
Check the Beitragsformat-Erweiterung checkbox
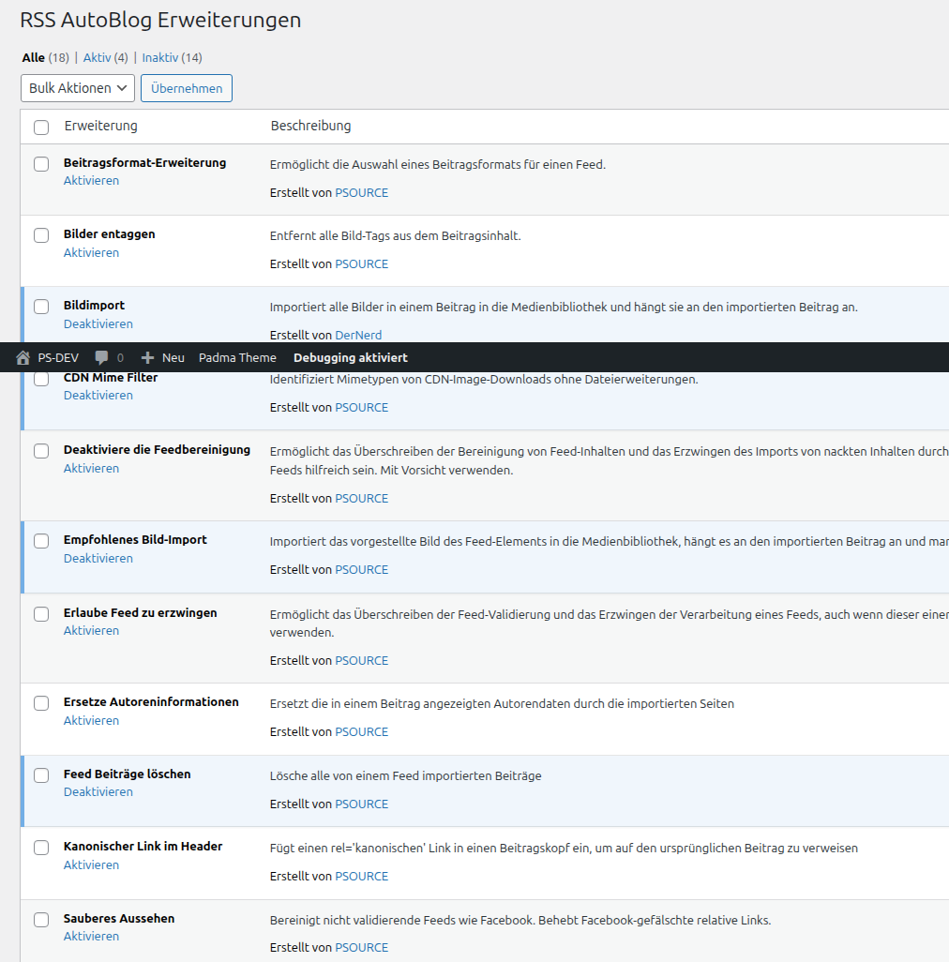pyautogui.click(x=41, y=163)
